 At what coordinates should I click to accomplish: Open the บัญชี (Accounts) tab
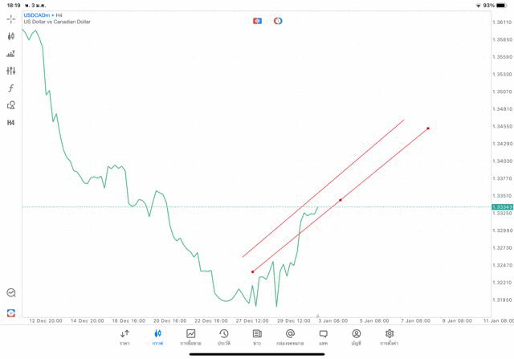click(356, 337)
